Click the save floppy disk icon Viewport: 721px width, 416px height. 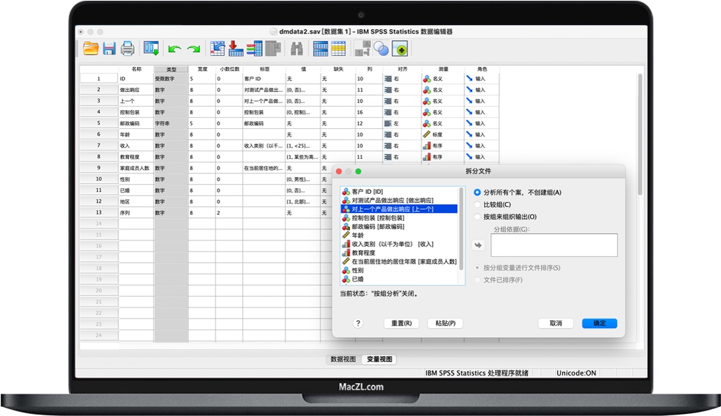109,48
